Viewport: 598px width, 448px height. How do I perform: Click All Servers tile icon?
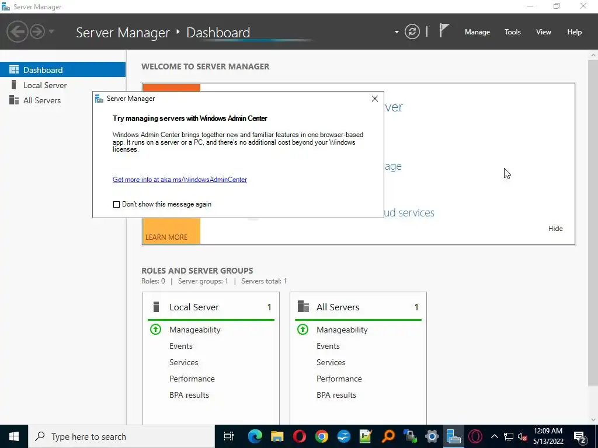tap(303, 307)
